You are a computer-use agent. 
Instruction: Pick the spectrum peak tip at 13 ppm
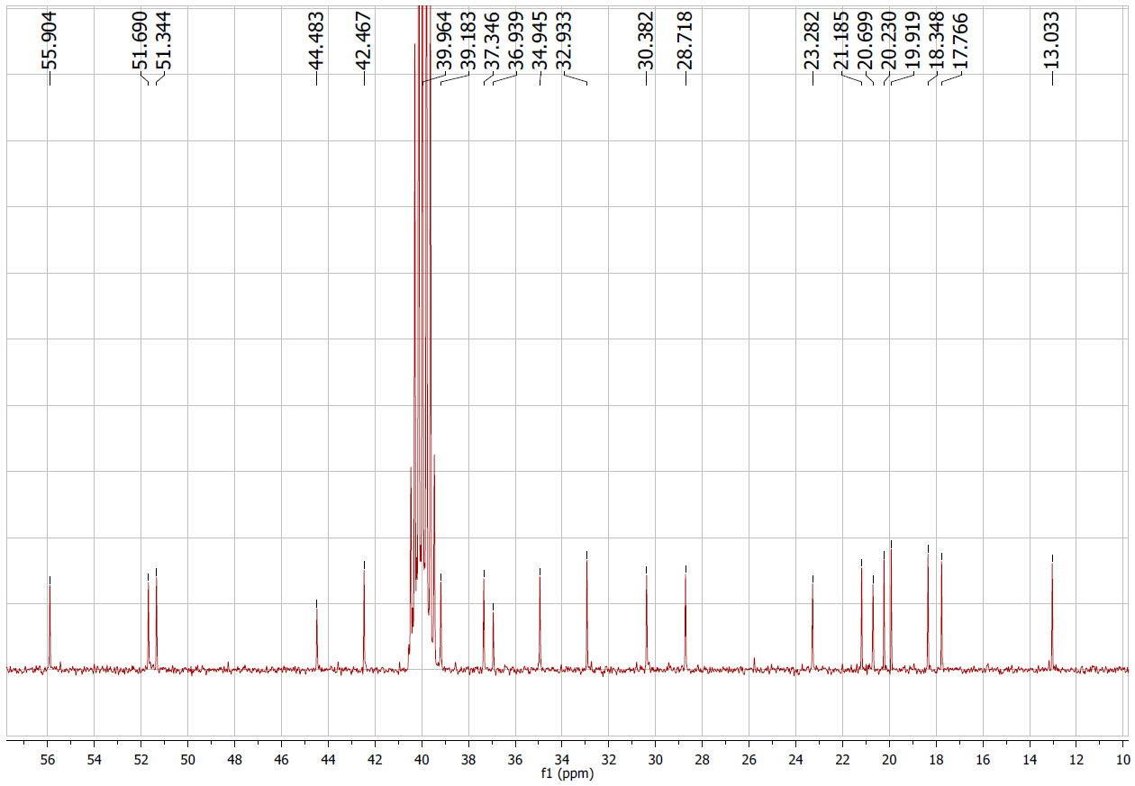tap(1052, 557)
